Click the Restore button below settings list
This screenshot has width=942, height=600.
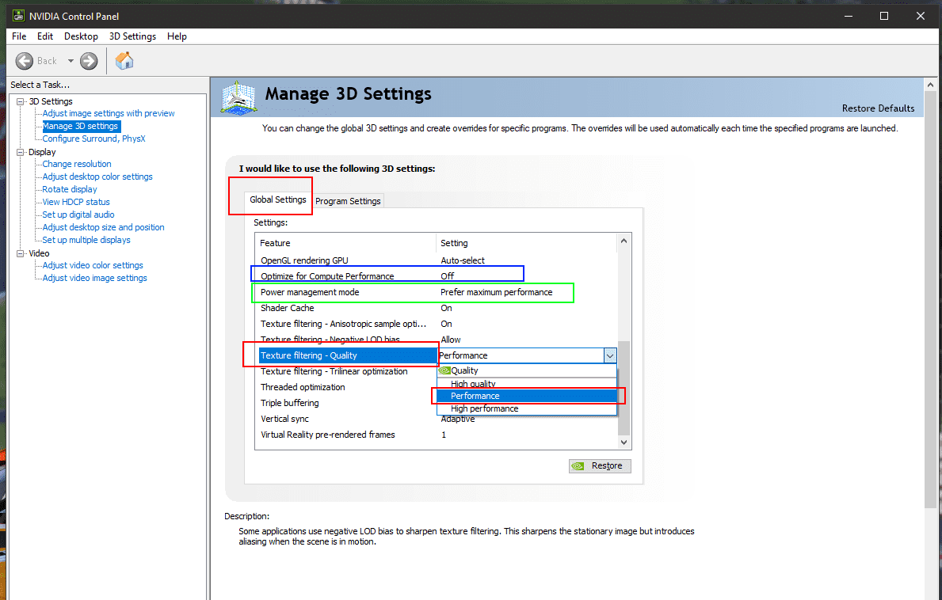(600, 465)
